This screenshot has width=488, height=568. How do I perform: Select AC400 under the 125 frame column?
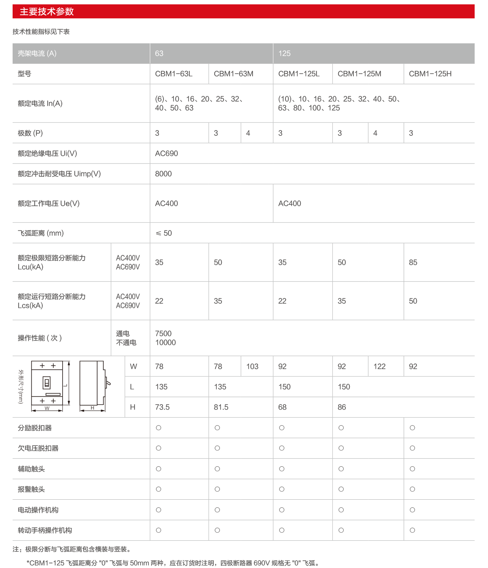coord(290,203)
